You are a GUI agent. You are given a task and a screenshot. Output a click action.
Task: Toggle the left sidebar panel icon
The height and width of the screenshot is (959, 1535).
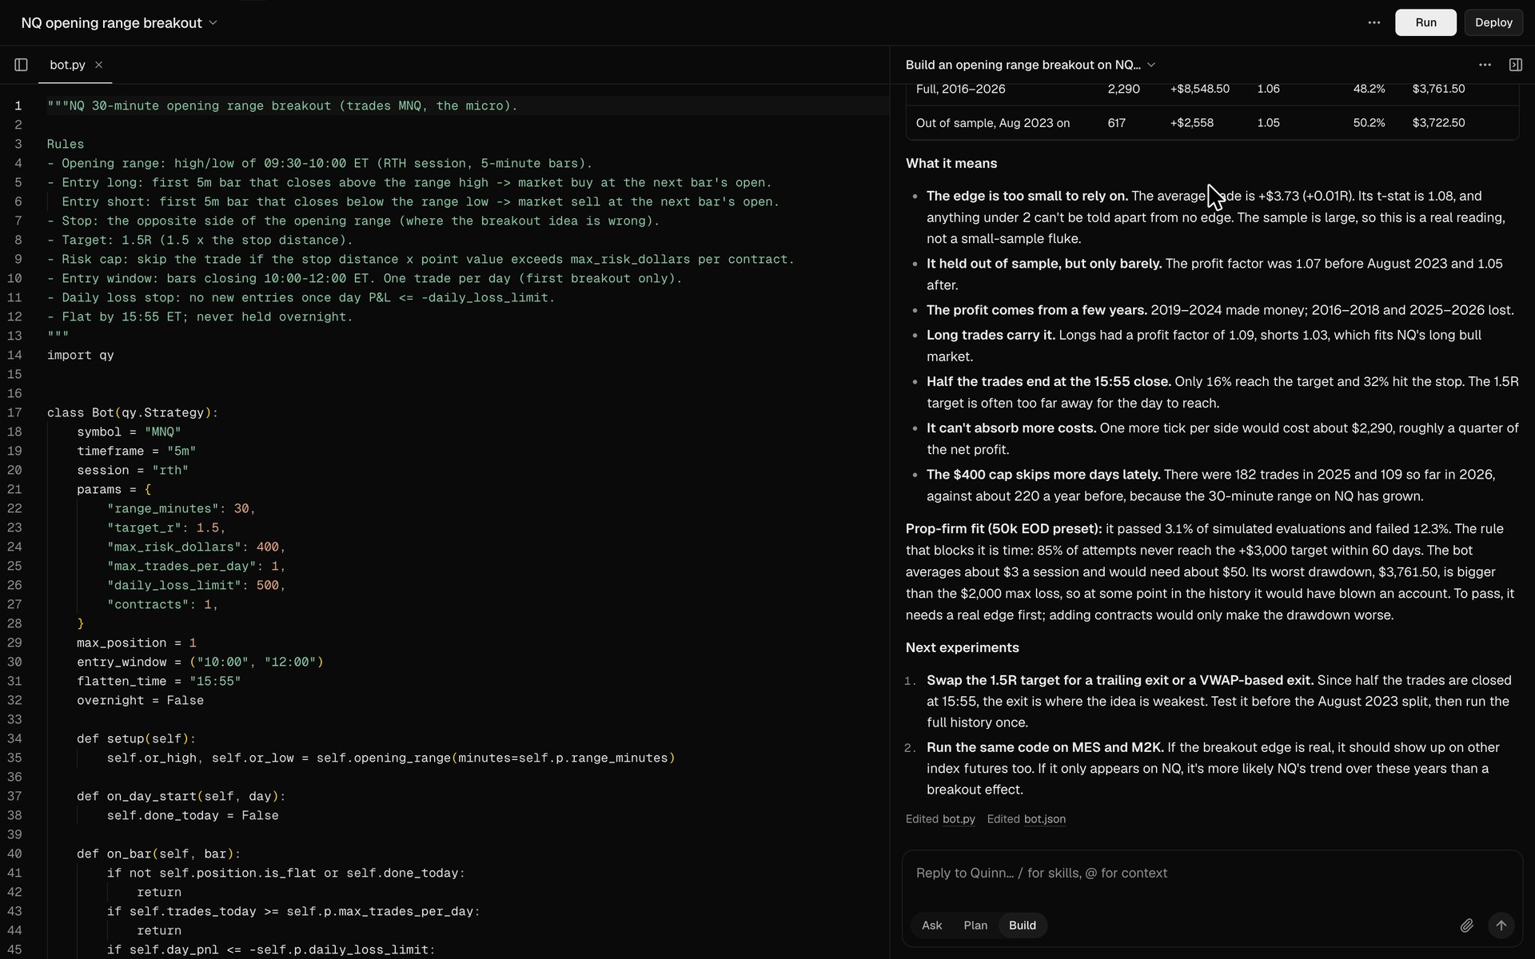click(x=22, y=65)
